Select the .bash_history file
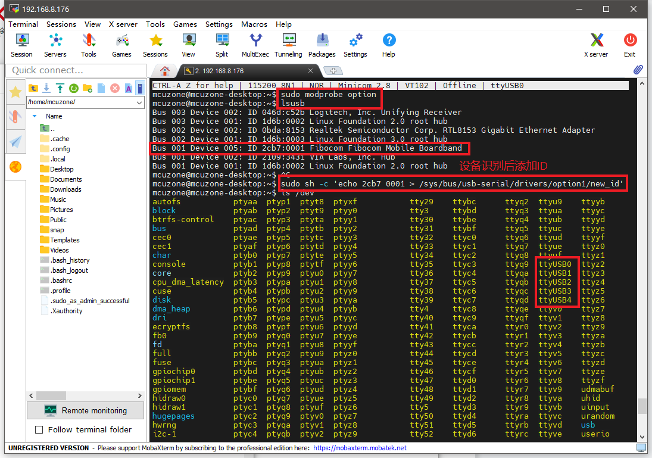 point(65,260)
